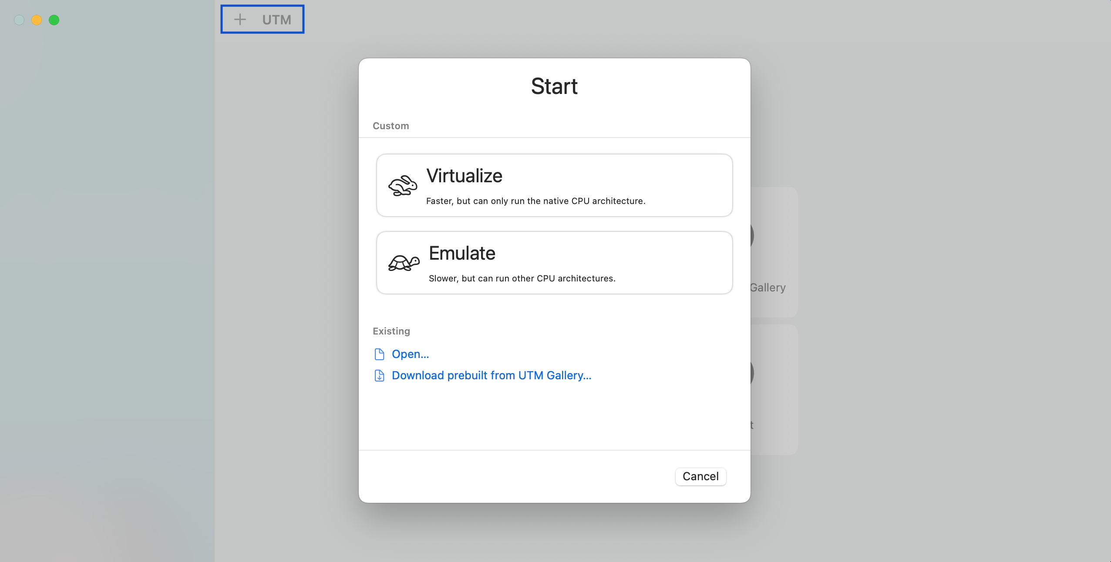Click the green zoom window button
This screenshot has height=562, width=1111.
click(x=54, y=20)
